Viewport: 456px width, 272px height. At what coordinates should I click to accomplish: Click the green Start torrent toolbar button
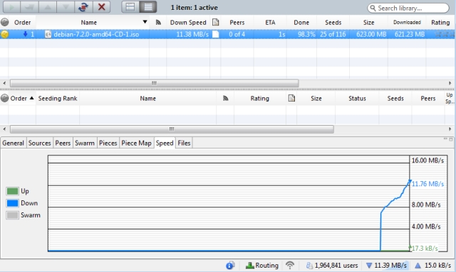[11, 7]
